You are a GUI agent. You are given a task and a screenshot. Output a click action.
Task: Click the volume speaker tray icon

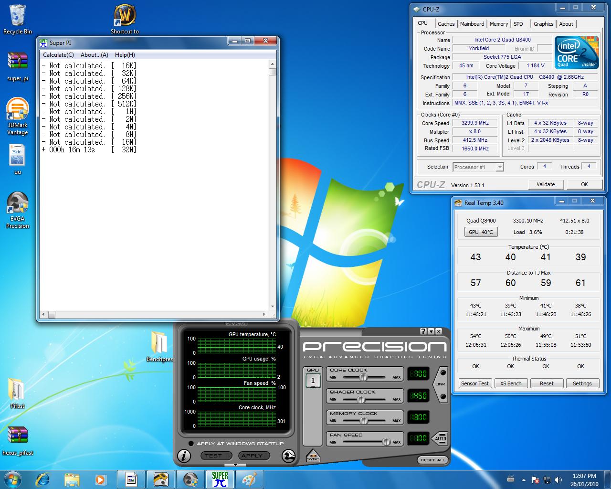[x=558, y=480]
